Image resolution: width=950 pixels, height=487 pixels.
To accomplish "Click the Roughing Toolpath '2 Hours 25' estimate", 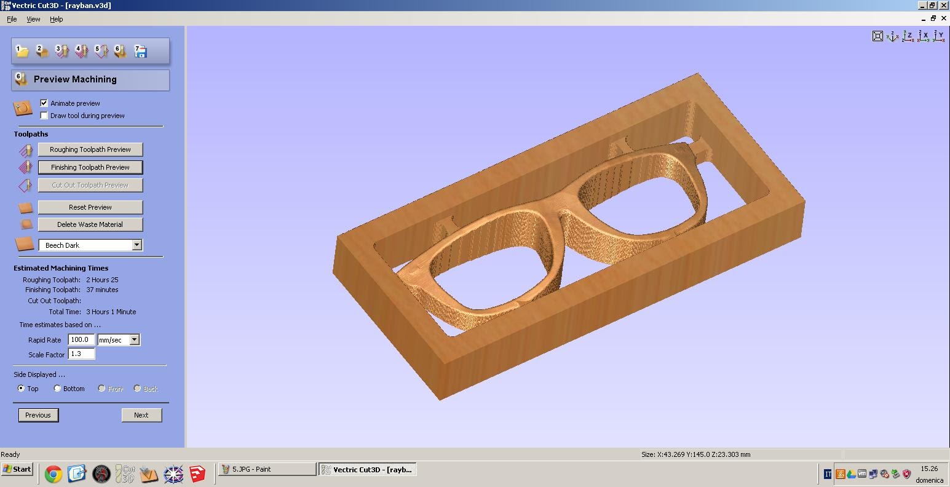I will point(102,280).
